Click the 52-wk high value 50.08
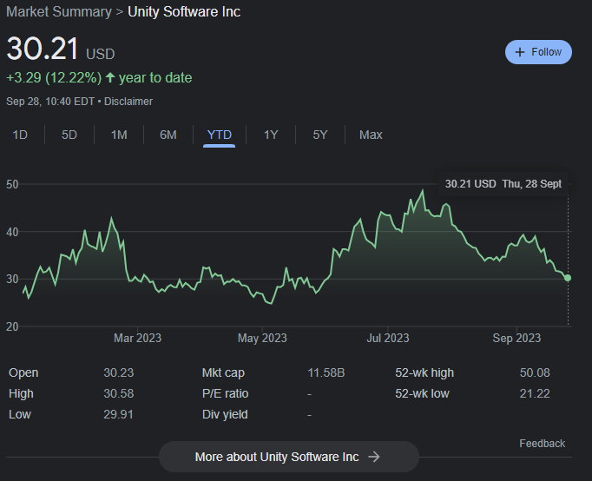The height and width of the screenshot is (481, 592). (535, 373)
